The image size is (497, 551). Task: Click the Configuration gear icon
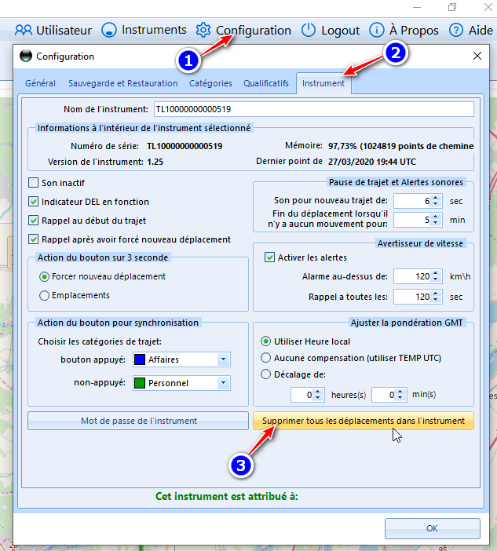[x=203, y=31]
